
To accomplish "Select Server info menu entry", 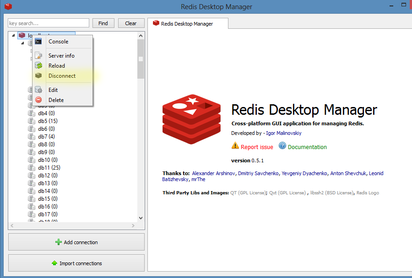I will [63, 56].
